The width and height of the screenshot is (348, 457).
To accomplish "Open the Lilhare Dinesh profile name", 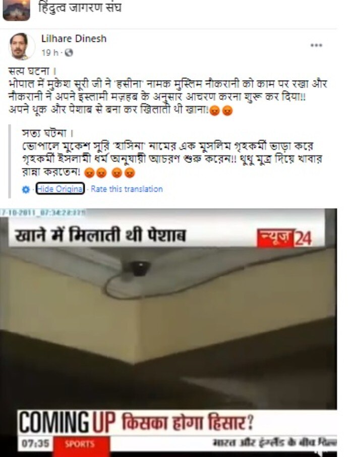I will click(x=74, y=38).
